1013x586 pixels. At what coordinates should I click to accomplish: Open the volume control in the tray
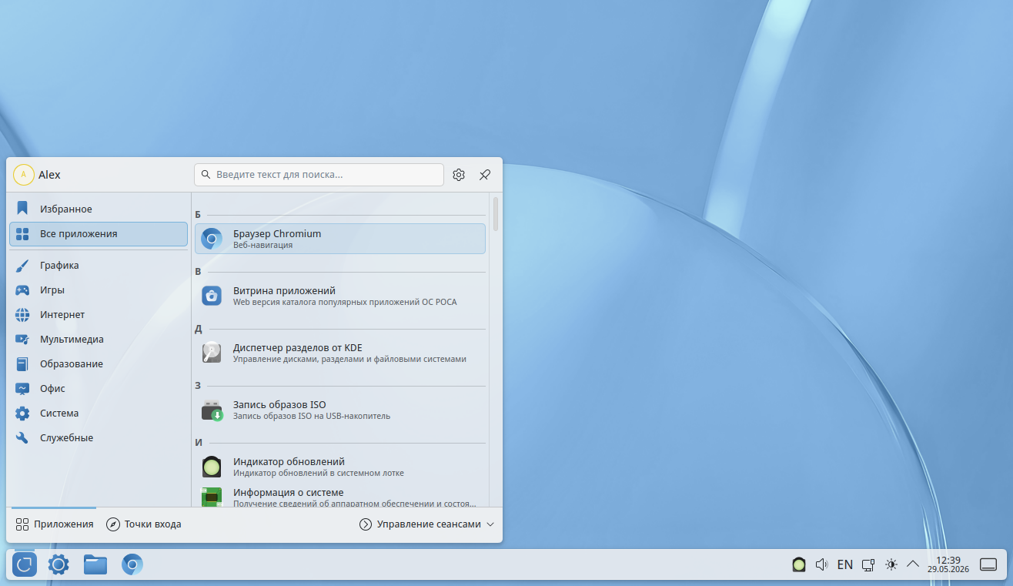[x=821, y=564]
